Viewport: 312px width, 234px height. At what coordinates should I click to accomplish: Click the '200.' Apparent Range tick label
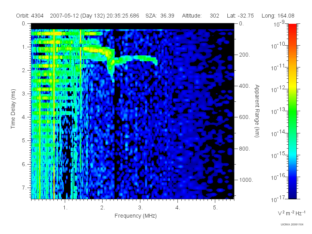[245, 55]
